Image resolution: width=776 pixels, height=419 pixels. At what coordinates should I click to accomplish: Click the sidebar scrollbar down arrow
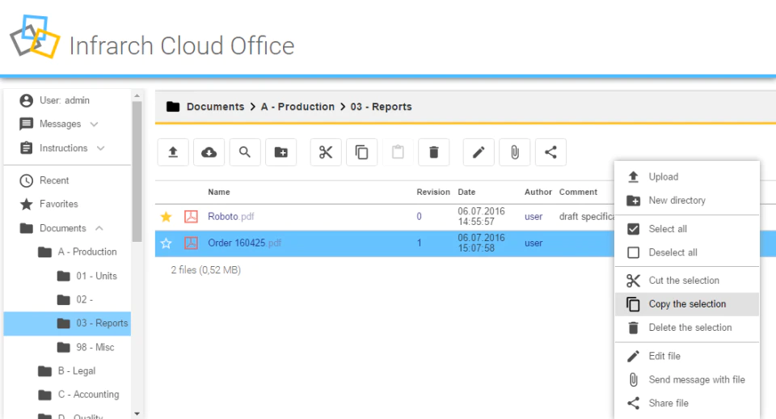point(137,413)
